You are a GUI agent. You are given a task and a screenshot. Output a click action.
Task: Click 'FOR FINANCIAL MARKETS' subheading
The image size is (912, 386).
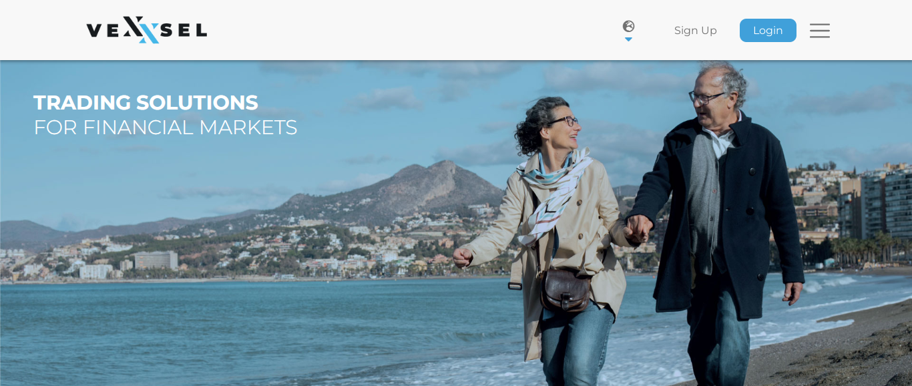pos(166,127)
